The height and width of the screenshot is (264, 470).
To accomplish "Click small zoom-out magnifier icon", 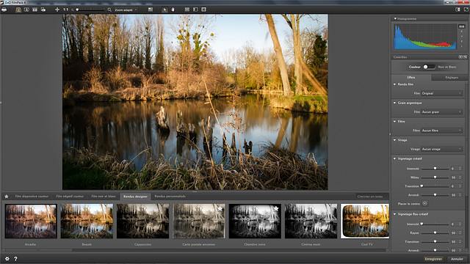I will tap(73, 10).
